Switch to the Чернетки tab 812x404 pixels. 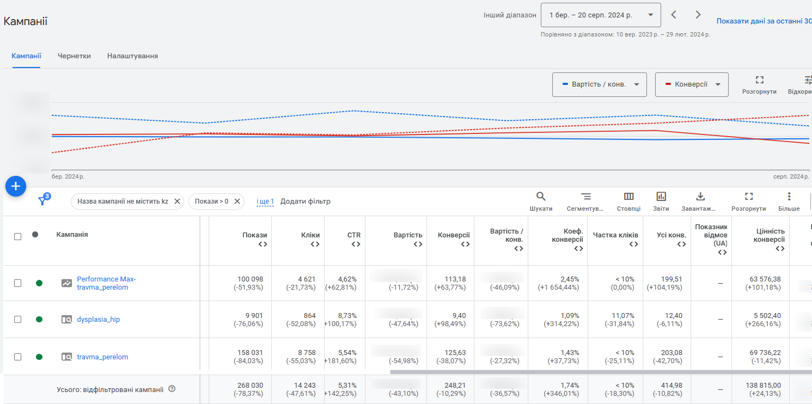pos(74,56)
